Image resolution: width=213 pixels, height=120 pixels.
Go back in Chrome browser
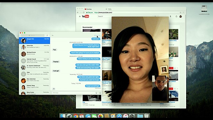pos(78,13)
